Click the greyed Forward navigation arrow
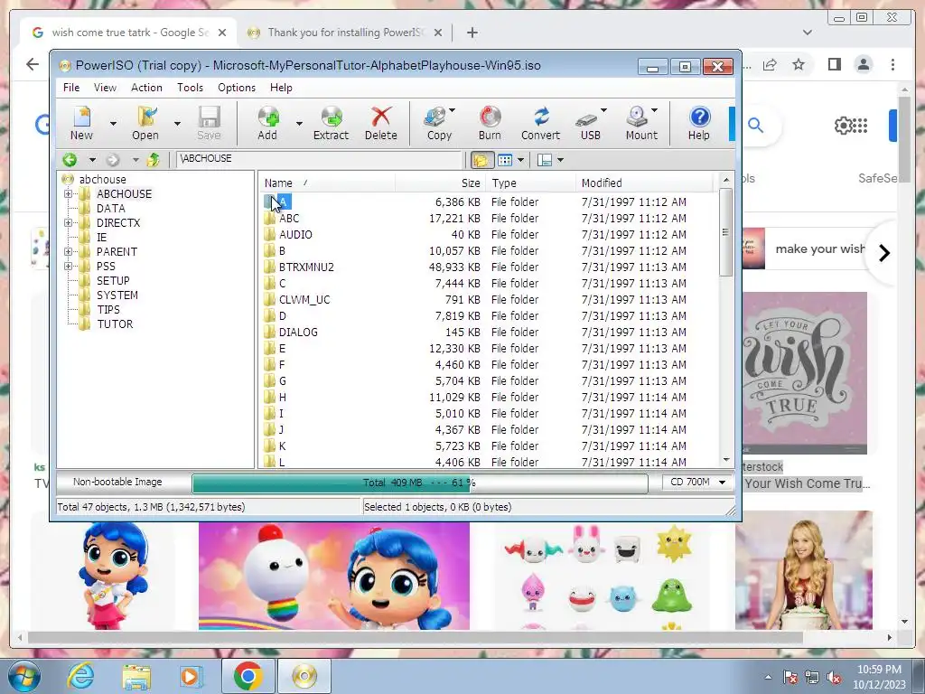This screenshot has height=694, width=925. [113, 159]
